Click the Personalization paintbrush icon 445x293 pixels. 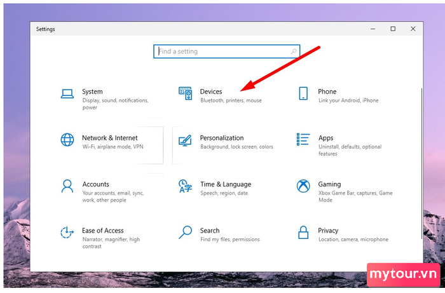186,140
